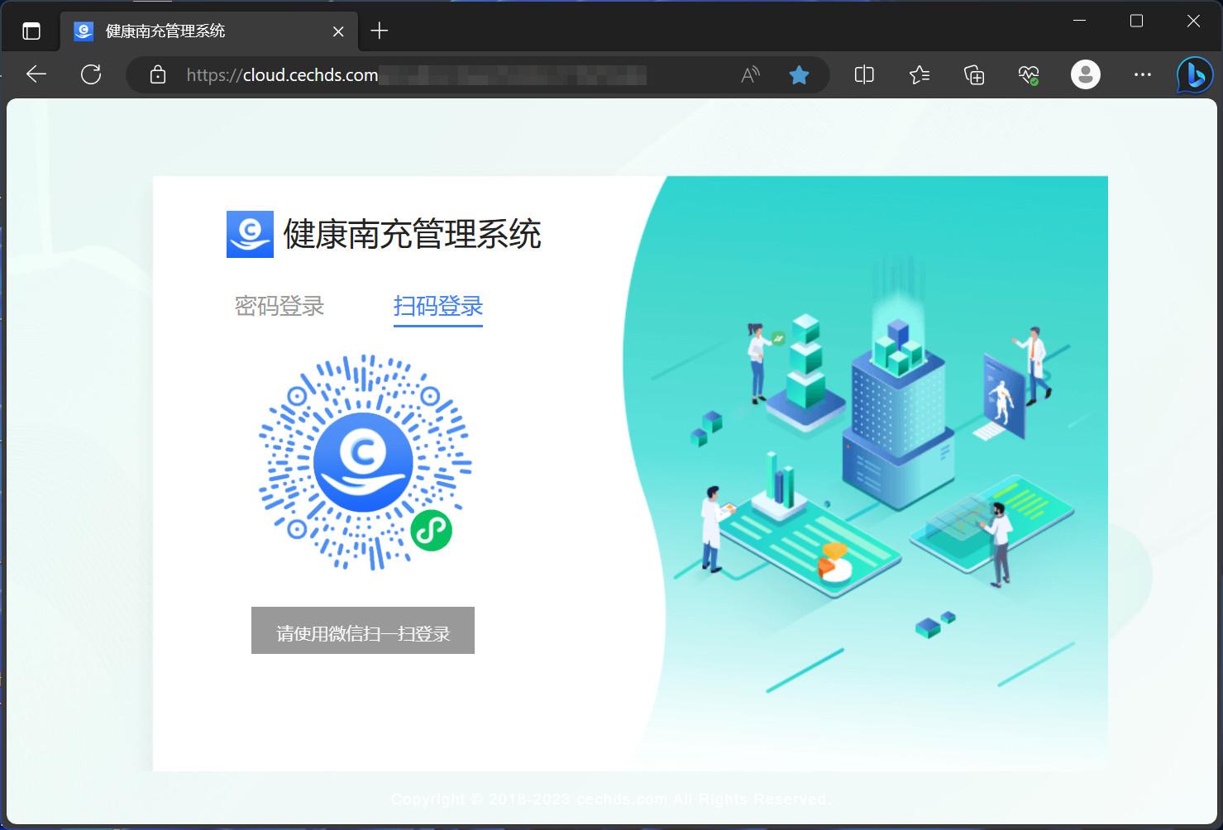The height and width of the screenshot is (830, 1223).
Task: Close the browser window
Action: [x=1193, y=21]
